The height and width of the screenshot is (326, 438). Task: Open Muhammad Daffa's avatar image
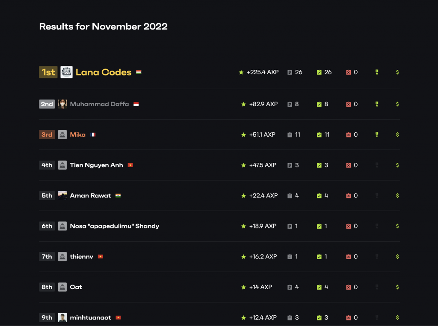pos(62,104)
